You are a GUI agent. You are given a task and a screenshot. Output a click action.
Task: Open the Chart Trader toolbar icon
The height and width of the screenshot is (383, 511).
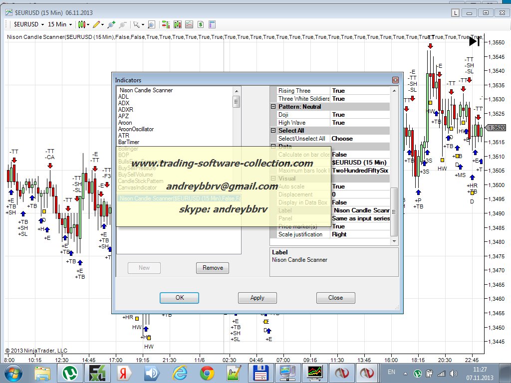166,24
